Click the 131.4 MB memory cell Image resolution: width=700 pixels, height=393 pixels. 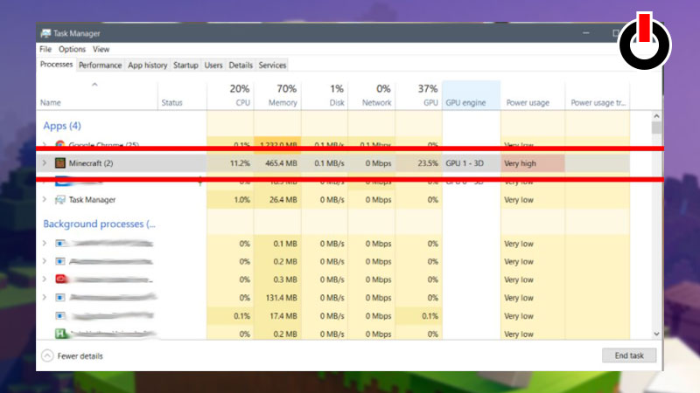click(x=281, y=298)
